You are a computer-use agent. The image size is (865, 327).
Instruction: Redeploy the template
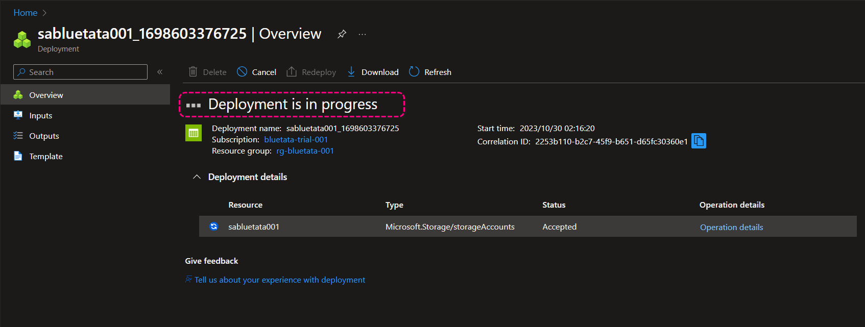click(311, 72)
